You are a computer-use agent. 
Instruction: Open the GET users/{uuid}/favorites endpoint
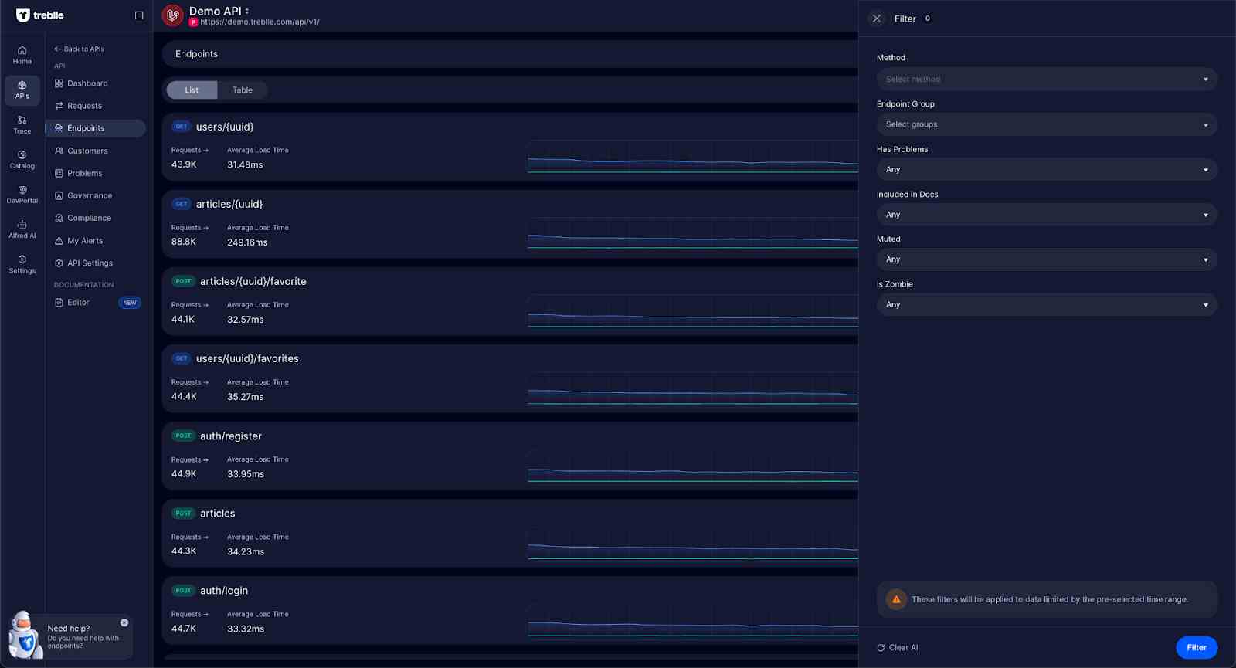tap(247, 358)
